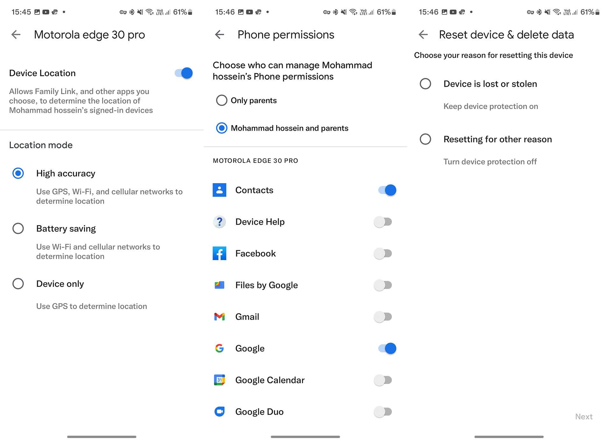Choose Device only location mode
Viewport: 611px width, 441px height.
pos(18,284)
